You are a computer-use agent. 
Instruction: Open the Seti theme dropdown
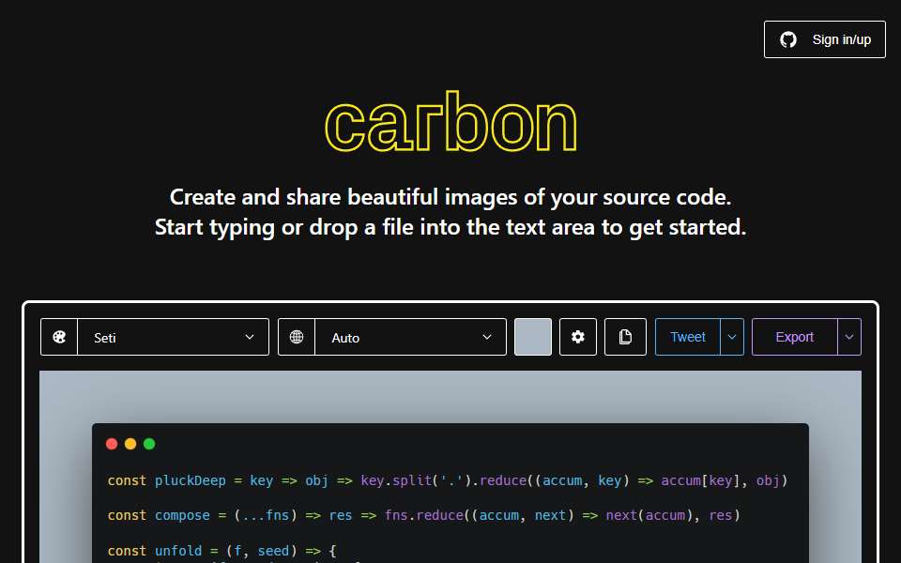(173, 337)
